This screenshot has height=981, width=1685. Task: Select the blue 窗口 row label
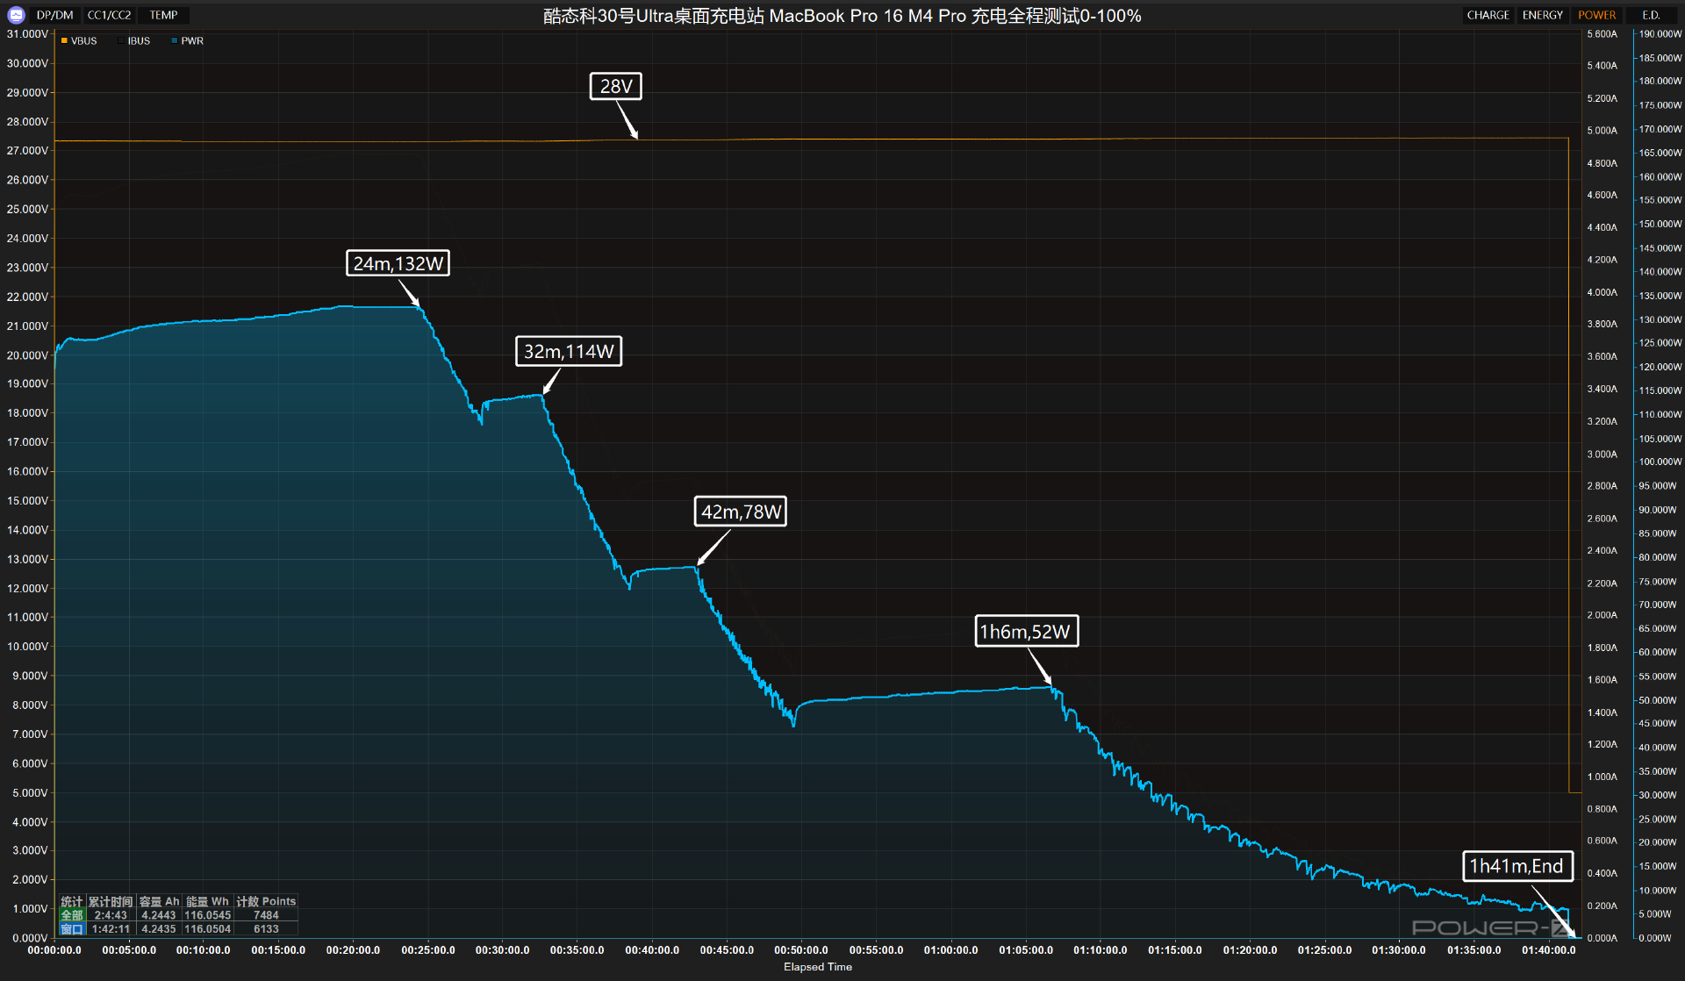click(x=72, y=929)
